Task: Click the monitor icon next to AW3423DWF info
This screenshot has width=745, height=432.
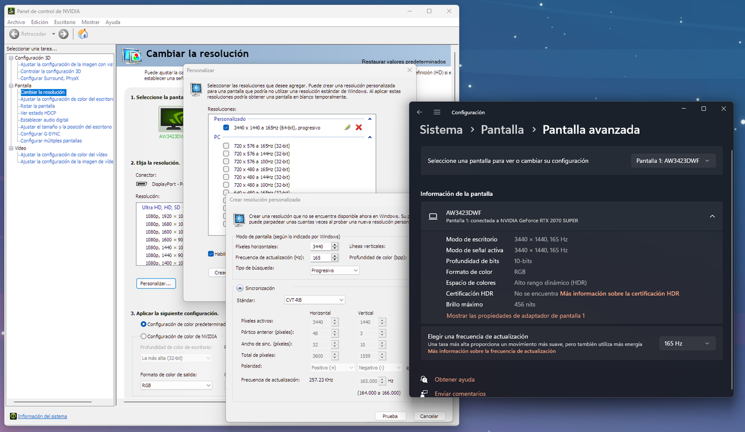Action: click(433, 216)
